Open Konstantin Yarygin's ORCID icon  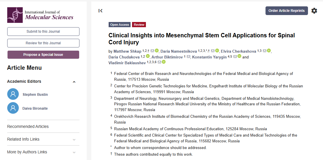click(239, 57)
